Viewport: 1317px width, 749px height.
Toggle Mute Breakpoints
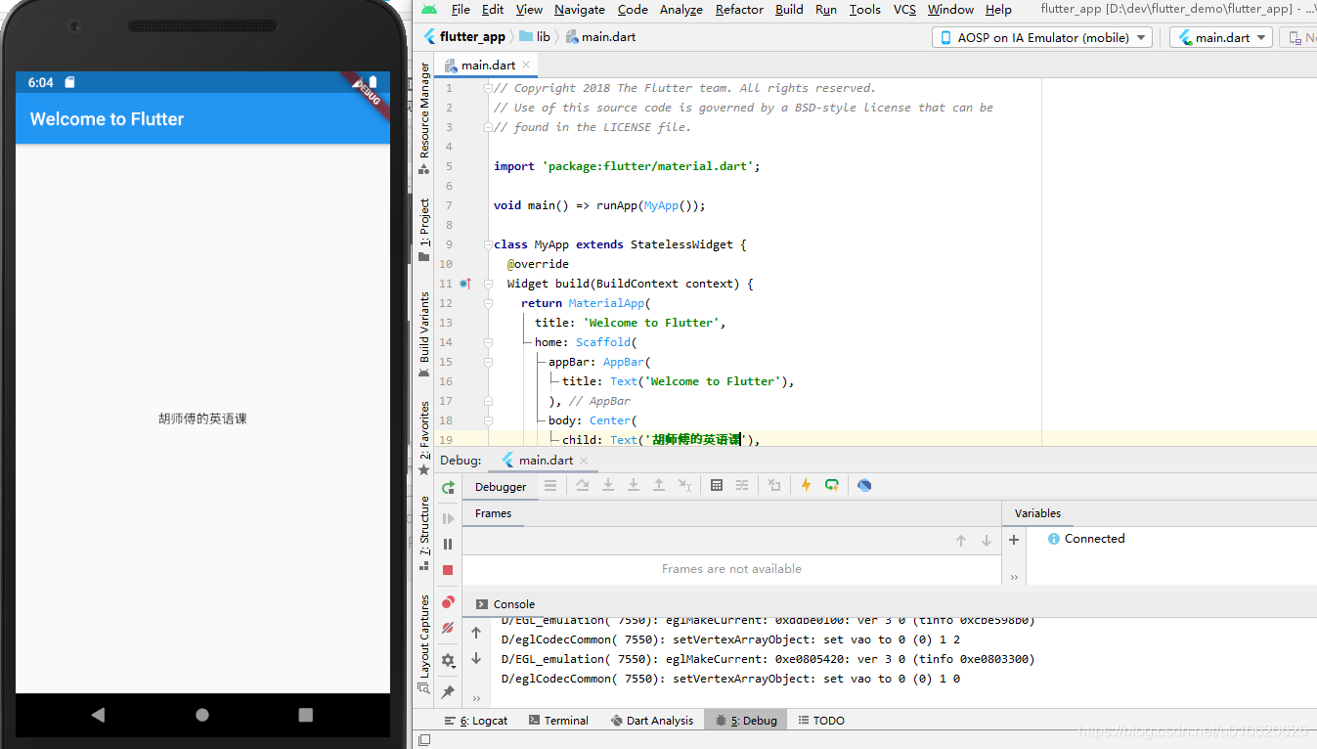tap(448, 628)
